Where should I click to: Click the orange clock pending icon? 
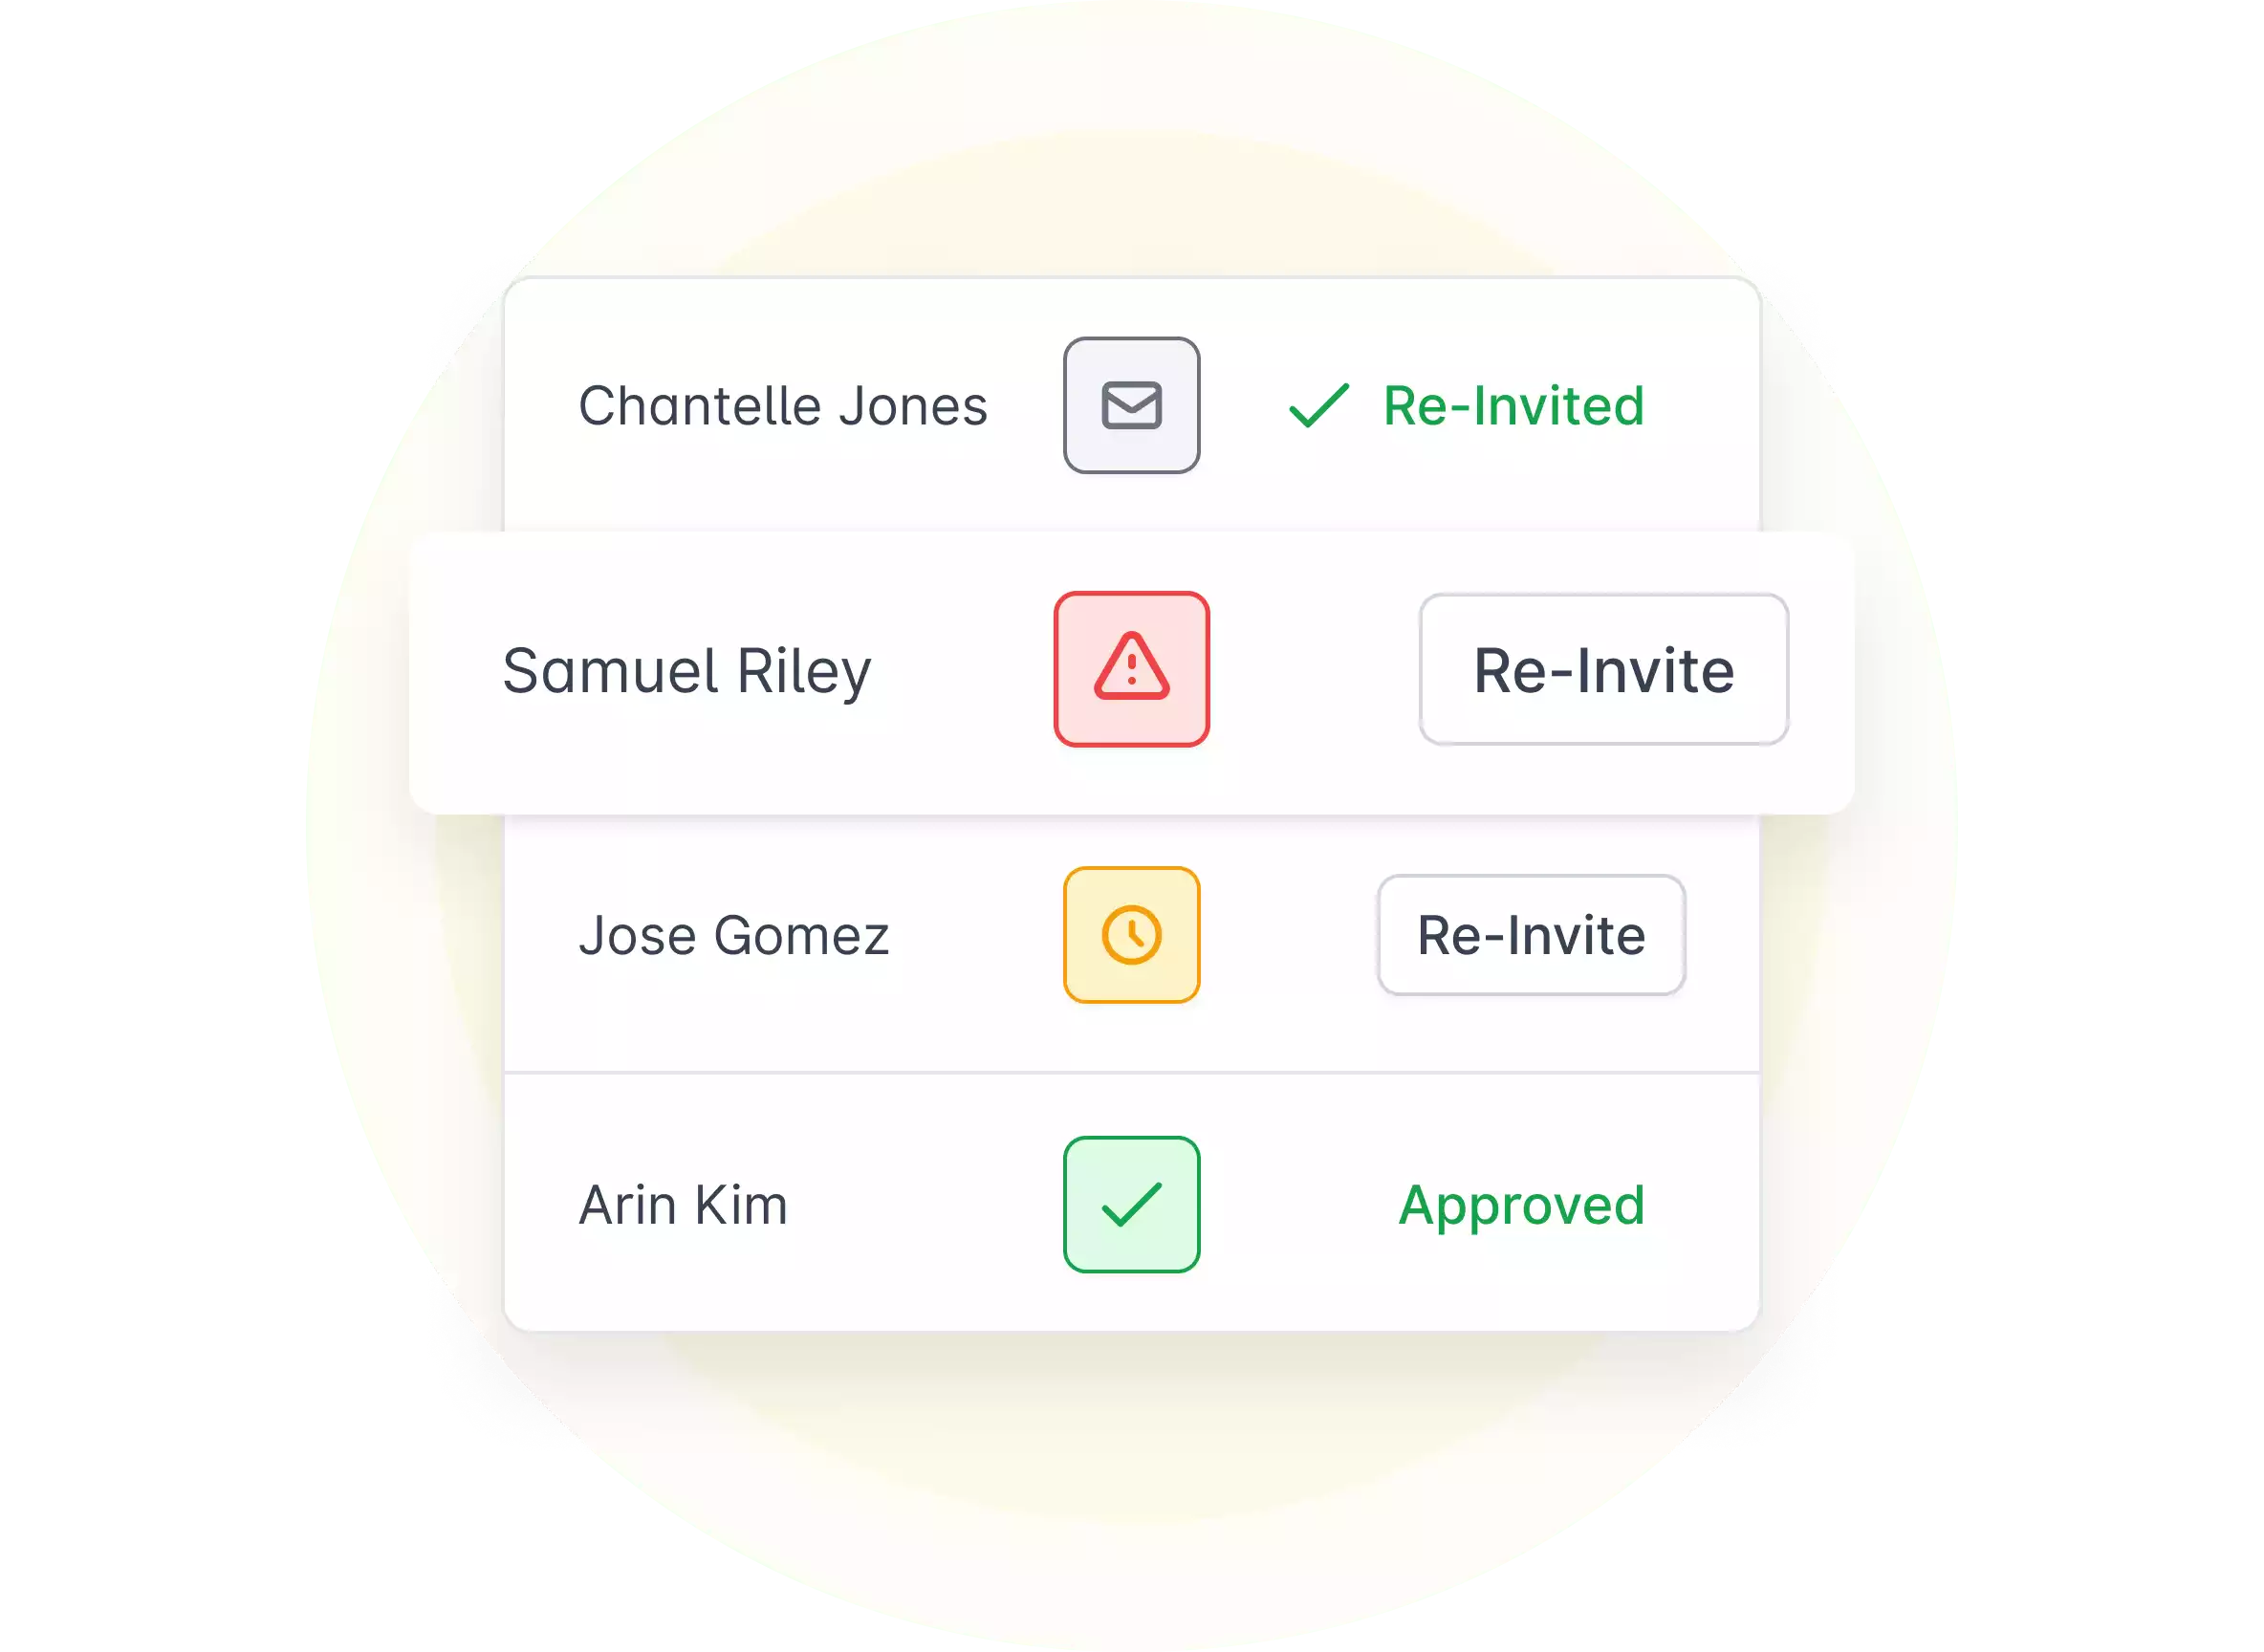tap(1131, 935)
